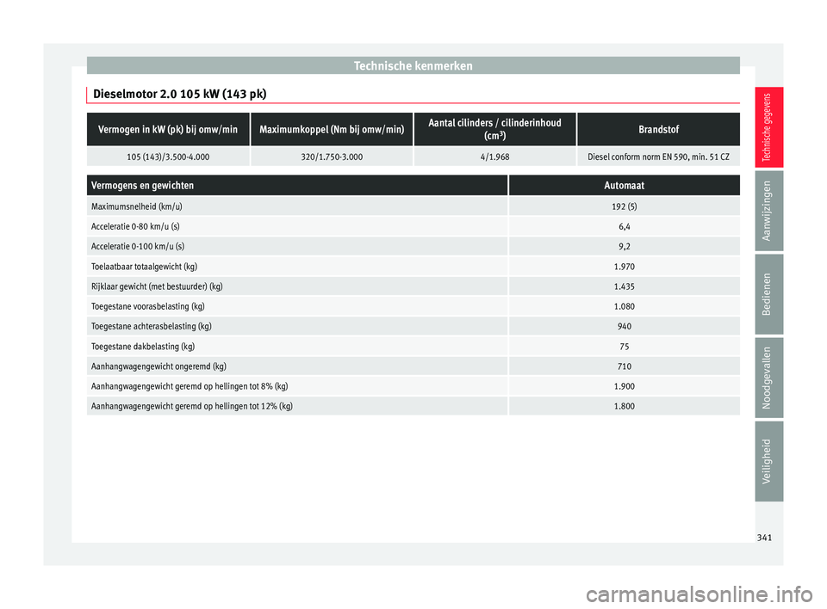Click the Technische kenmerken header bar
Screen dimensions: 827x609
[413, 66]
